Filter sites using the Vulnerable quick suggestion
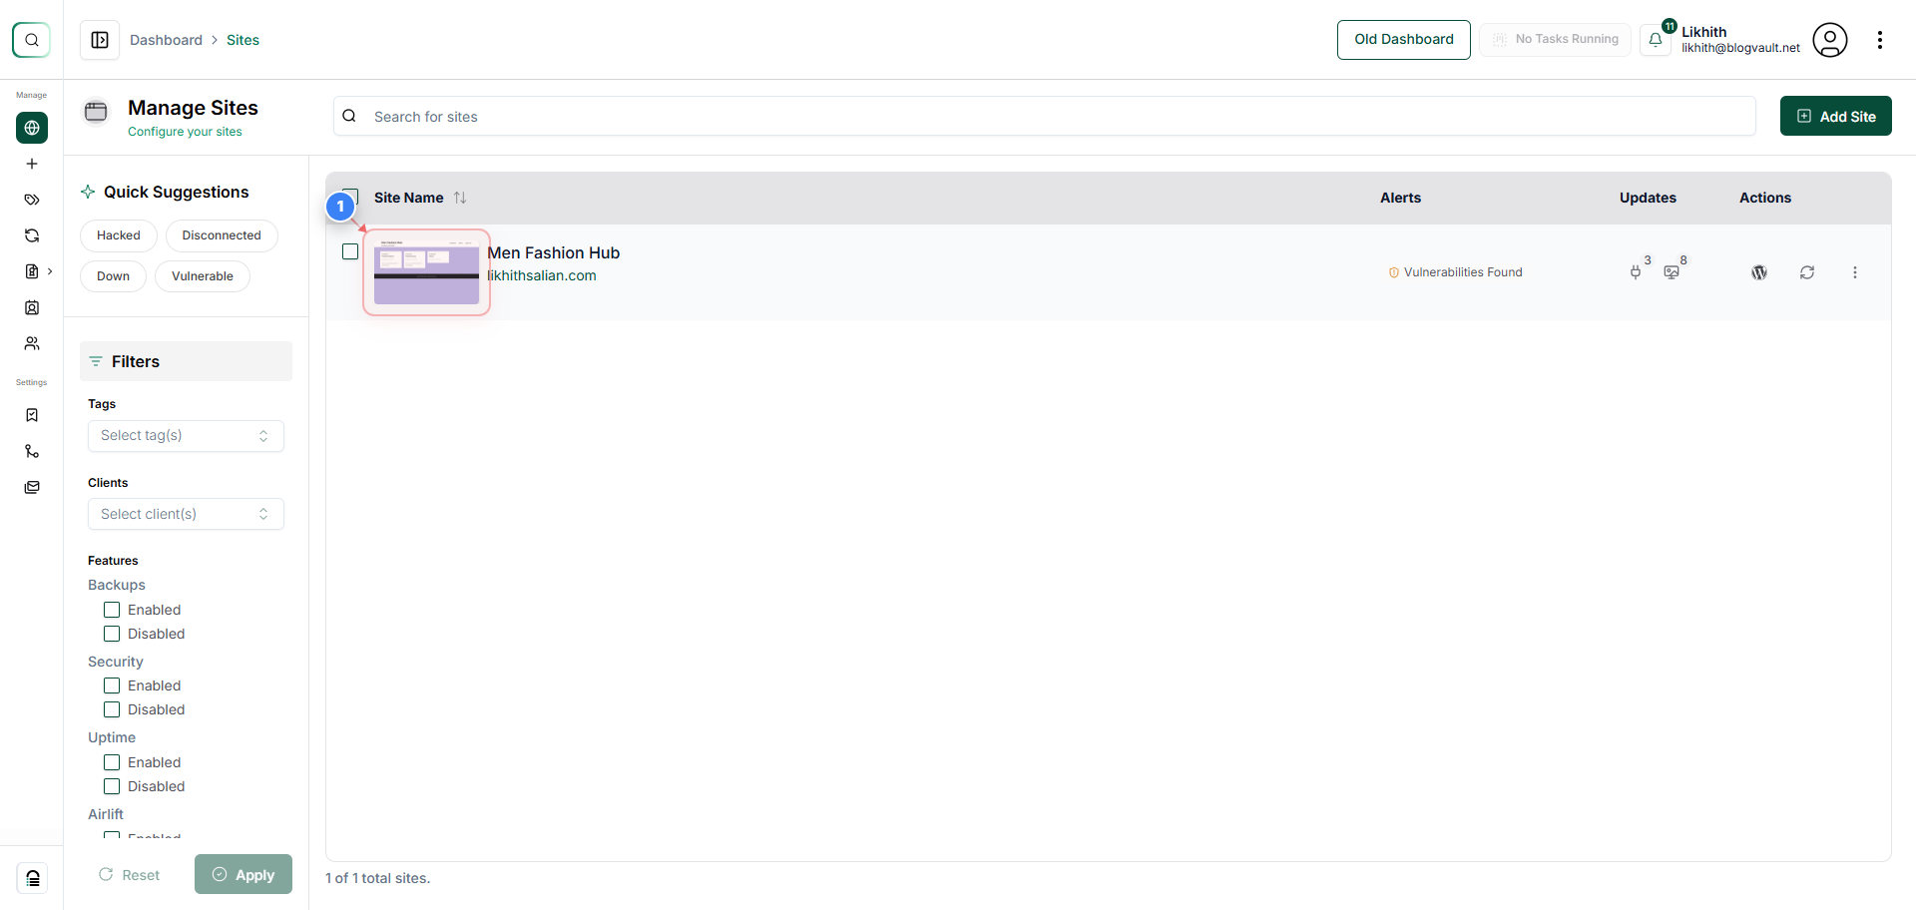The image size is (1916, 910). (x=202, y=275)
